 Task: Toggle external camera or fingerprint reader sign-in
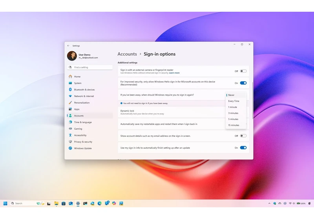point(243,71)
